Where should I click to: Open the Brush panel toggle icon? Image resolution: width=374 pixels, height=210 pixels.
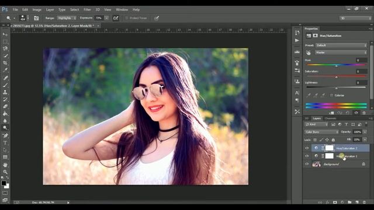36,18
